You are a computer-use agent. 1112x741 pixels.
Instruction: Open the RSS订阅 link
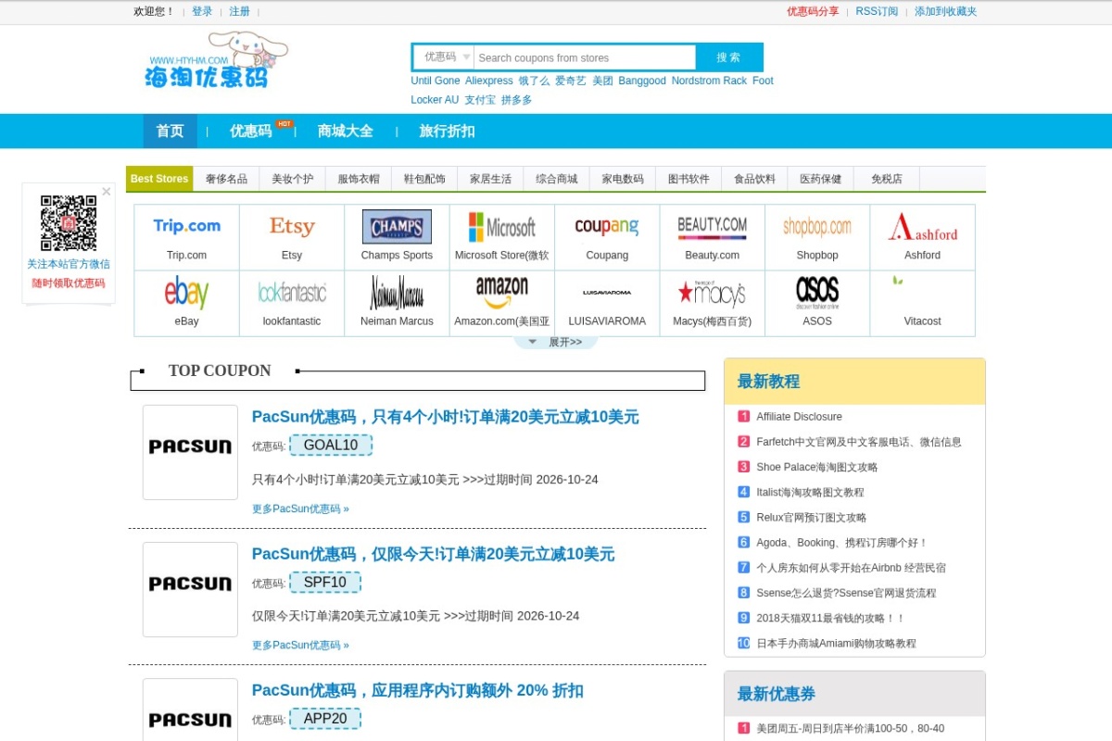pos(877,12)
